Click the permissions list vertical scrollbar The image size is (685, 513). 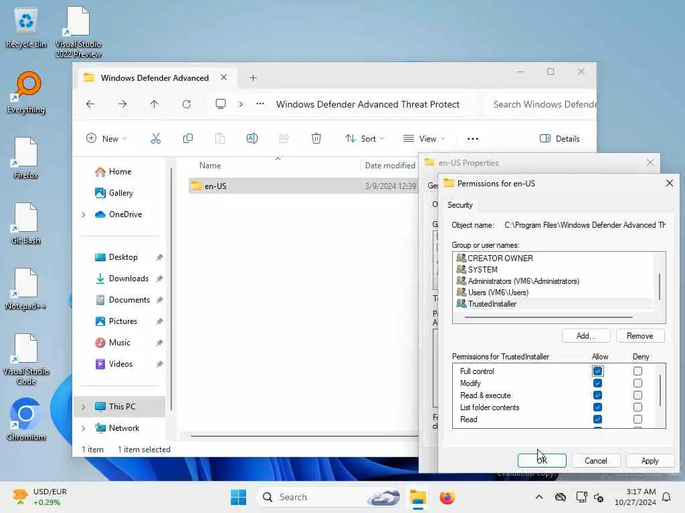(x=660, y=390)
